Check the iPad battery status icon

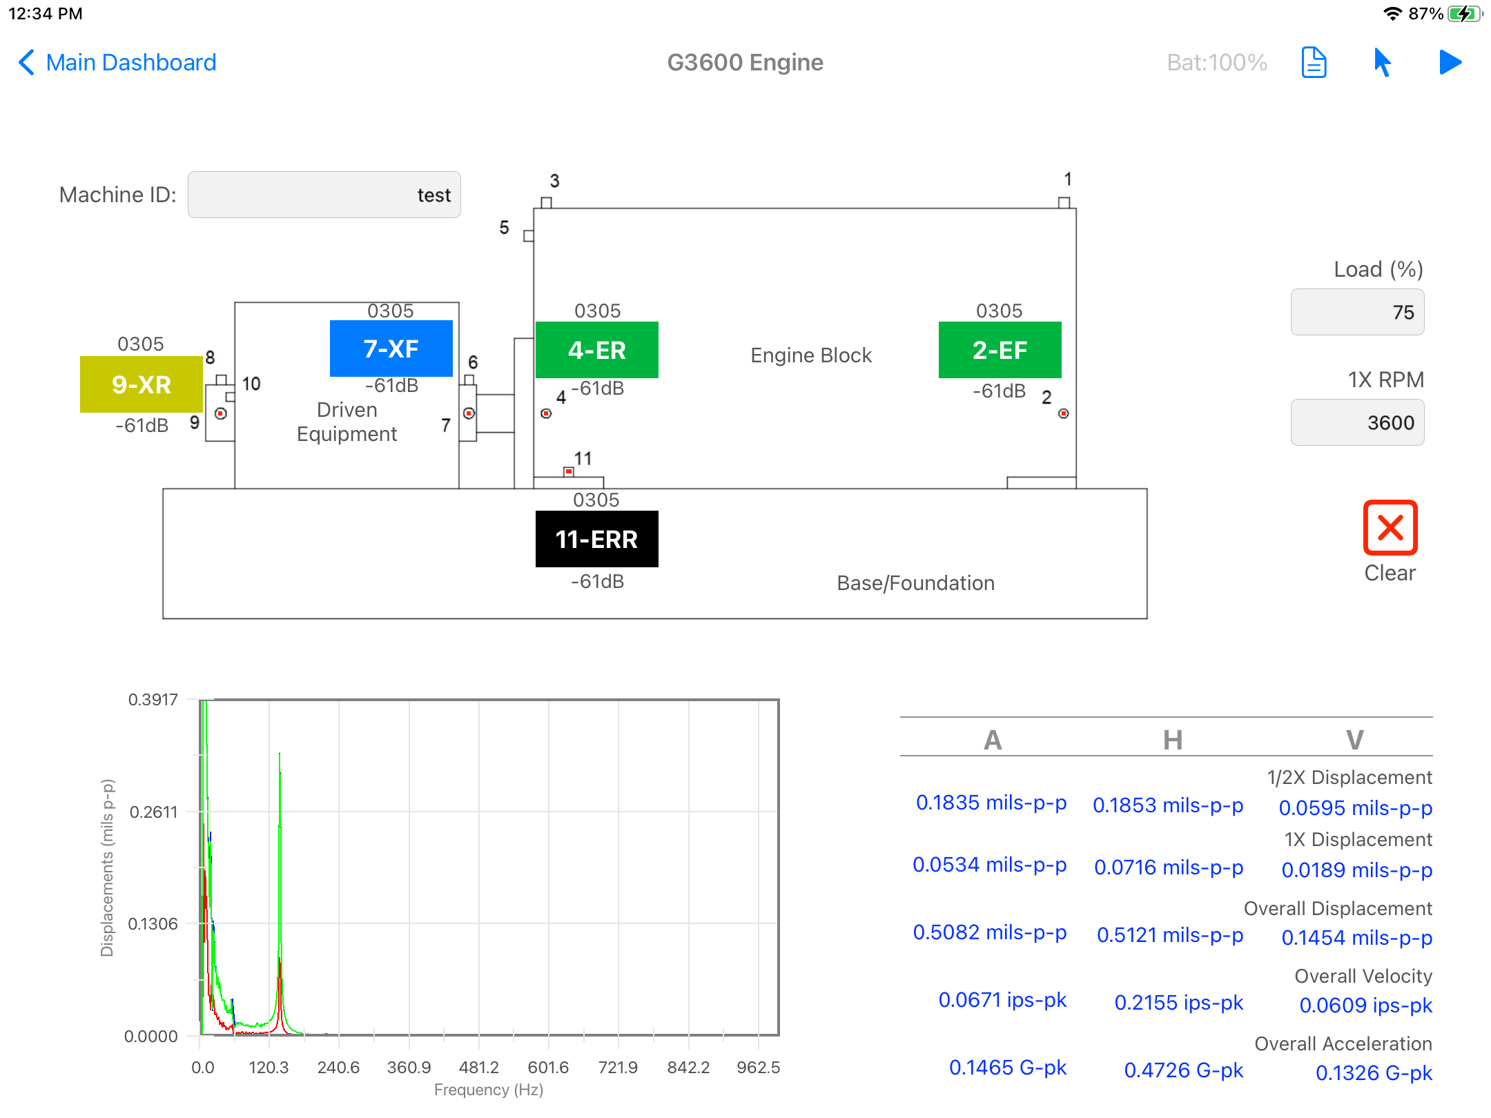(1465, 14)
